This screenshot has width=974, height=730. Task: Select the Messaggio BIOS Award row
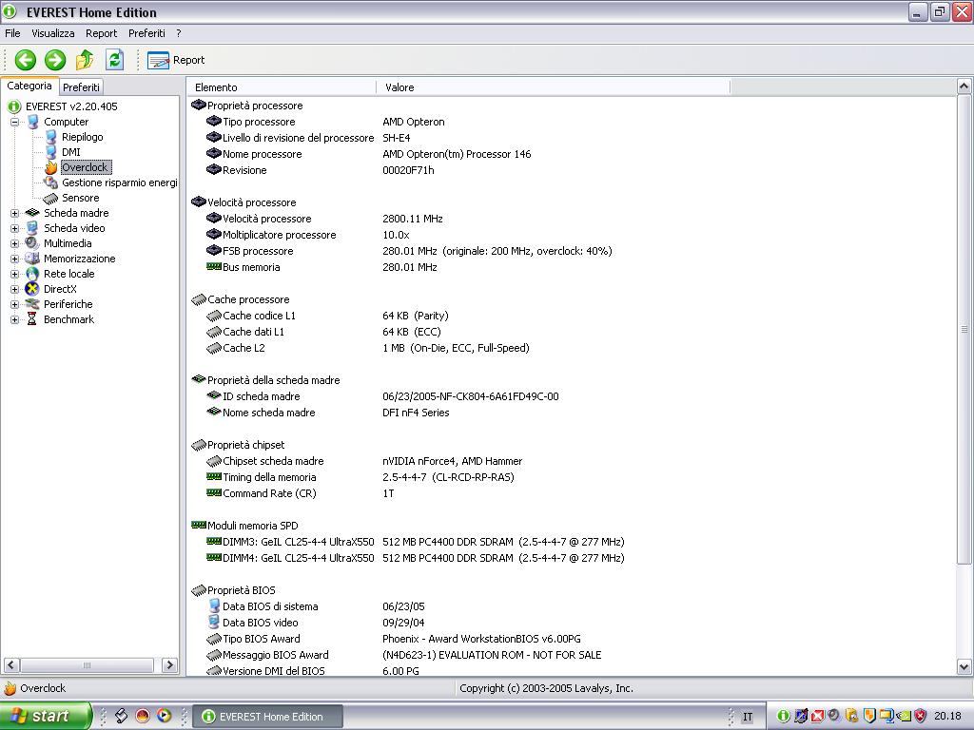click(x=403, y=654)
